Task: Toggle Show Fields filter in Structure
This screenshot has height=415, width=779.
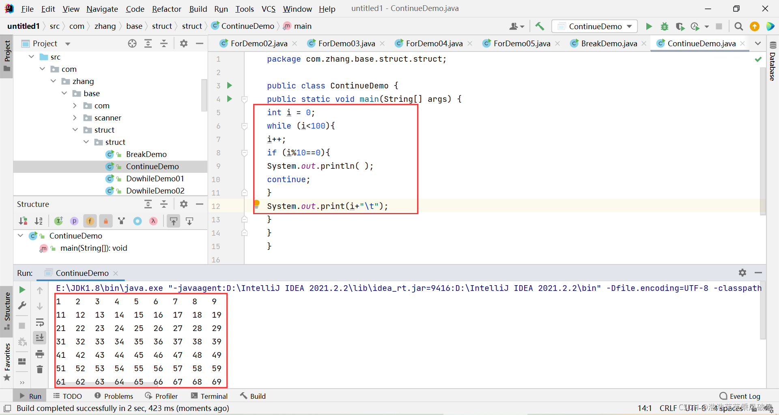Action: click(x=90, y=221)
